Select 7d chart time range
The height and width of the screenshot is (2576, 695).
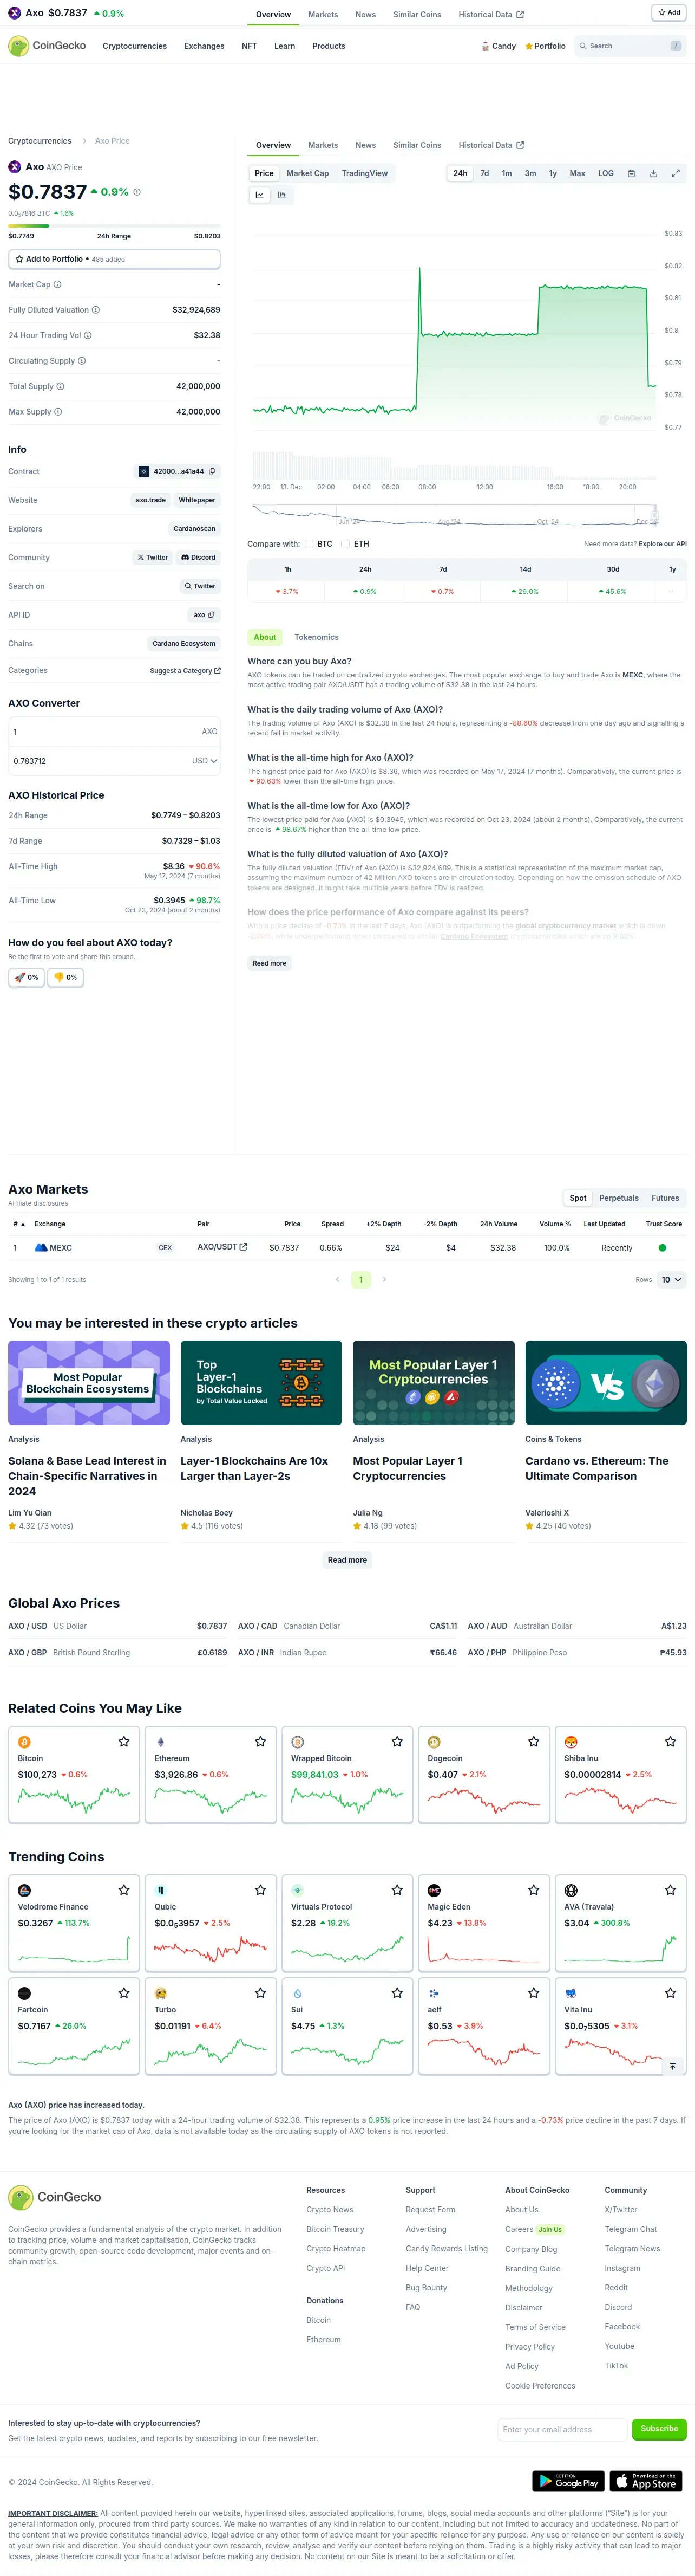pyautogui.click(x=484, y=173)
